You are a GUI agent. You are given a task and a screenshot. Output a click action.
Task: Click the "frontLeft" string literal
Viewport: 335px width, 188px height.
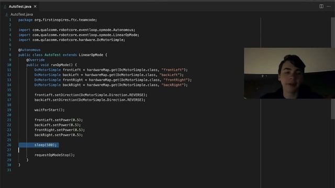[173, 70]
